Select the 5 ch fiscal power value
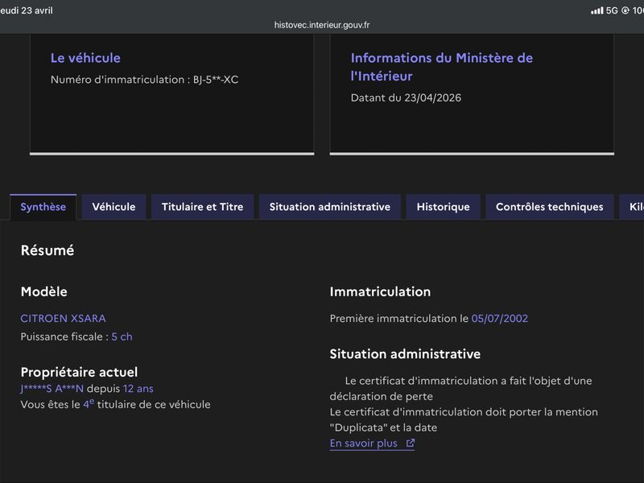 (x=122, y=336)
